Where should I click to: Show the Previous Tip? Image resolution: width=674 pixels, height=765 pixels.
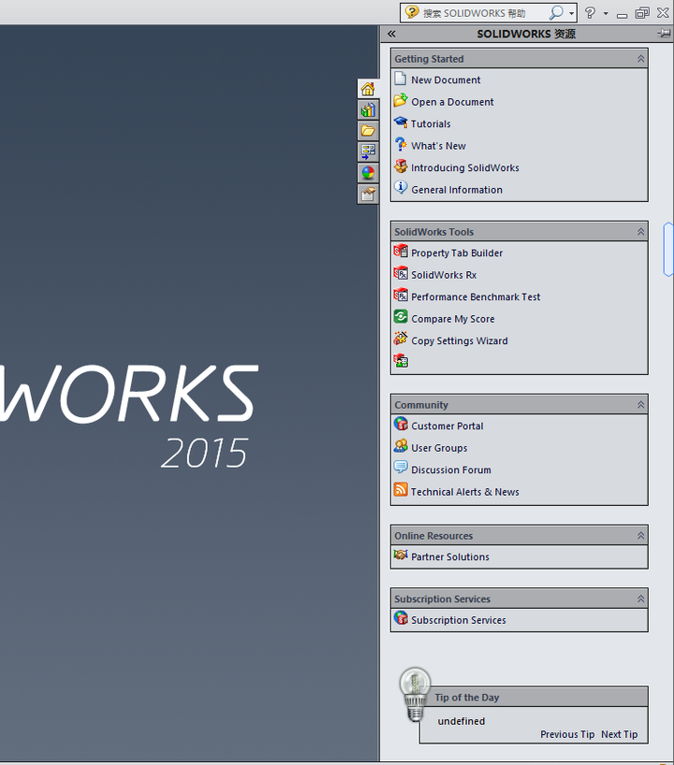click(567, 734)
